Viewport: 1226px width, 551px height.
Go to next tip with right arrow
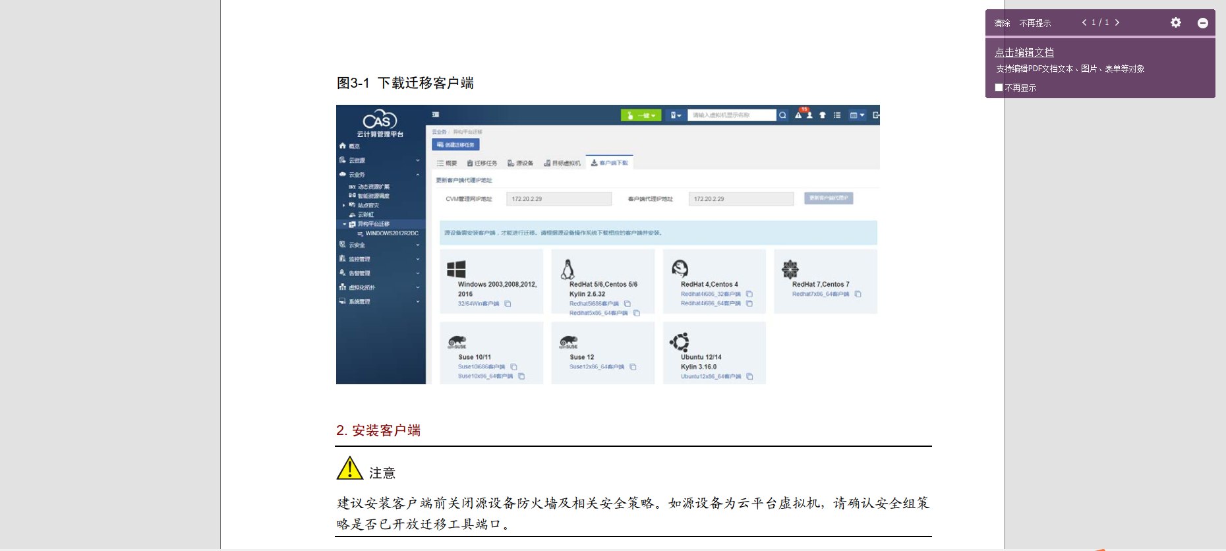pyautogui.click(x=1117, y=22)
